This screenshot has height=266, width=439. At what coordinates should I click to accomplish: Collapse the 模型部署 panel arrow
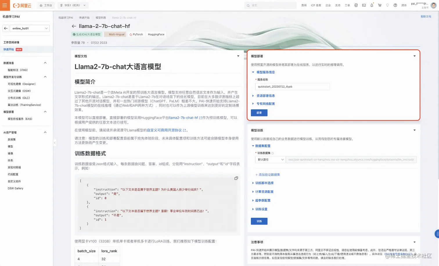click(414, 56)
